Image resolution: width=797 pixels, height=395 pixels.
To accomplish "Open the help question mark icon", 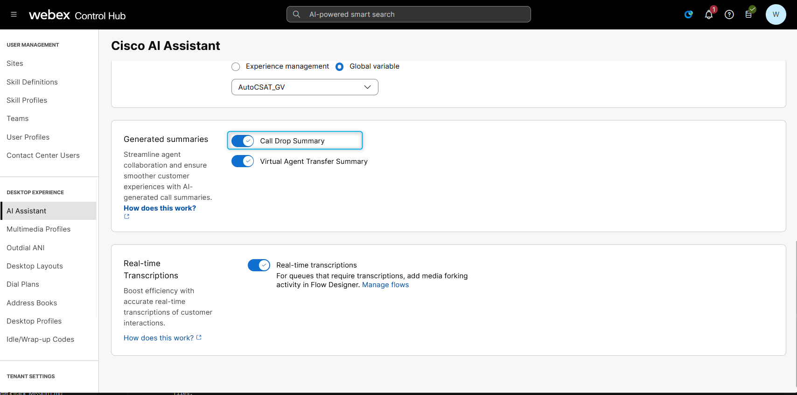I will pos(729,14).
